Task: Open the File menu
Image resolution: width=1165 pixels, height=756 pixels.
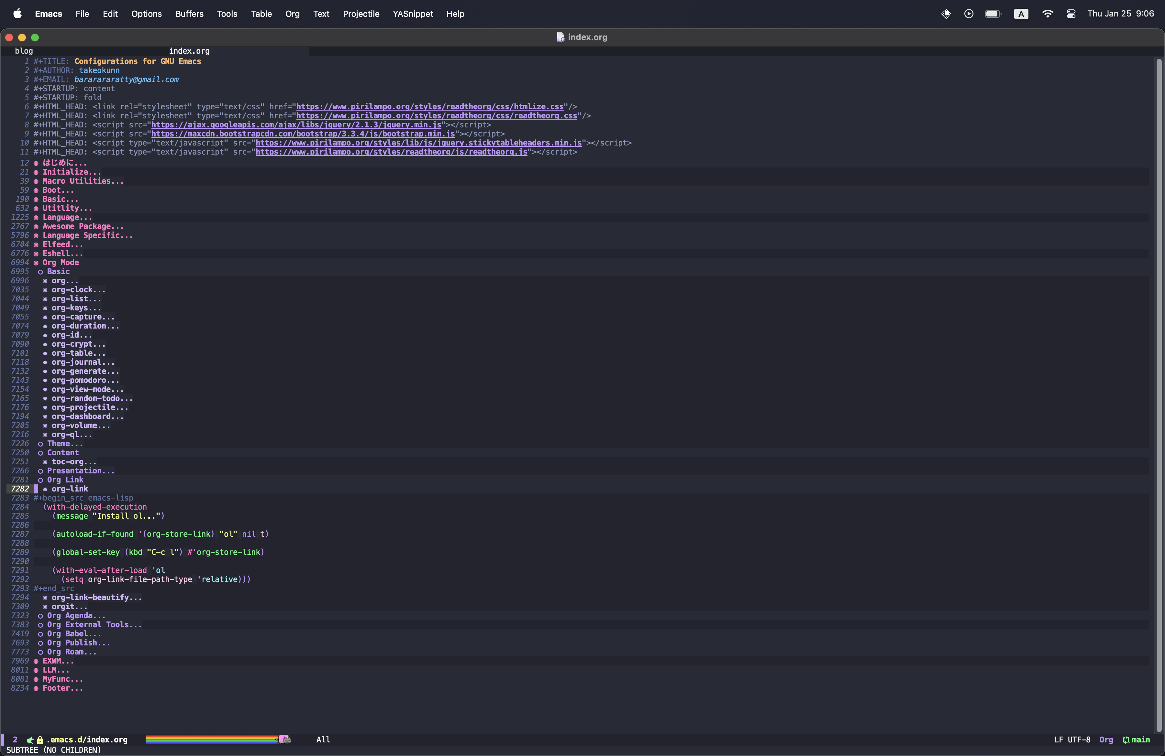Action: [82, 14]
